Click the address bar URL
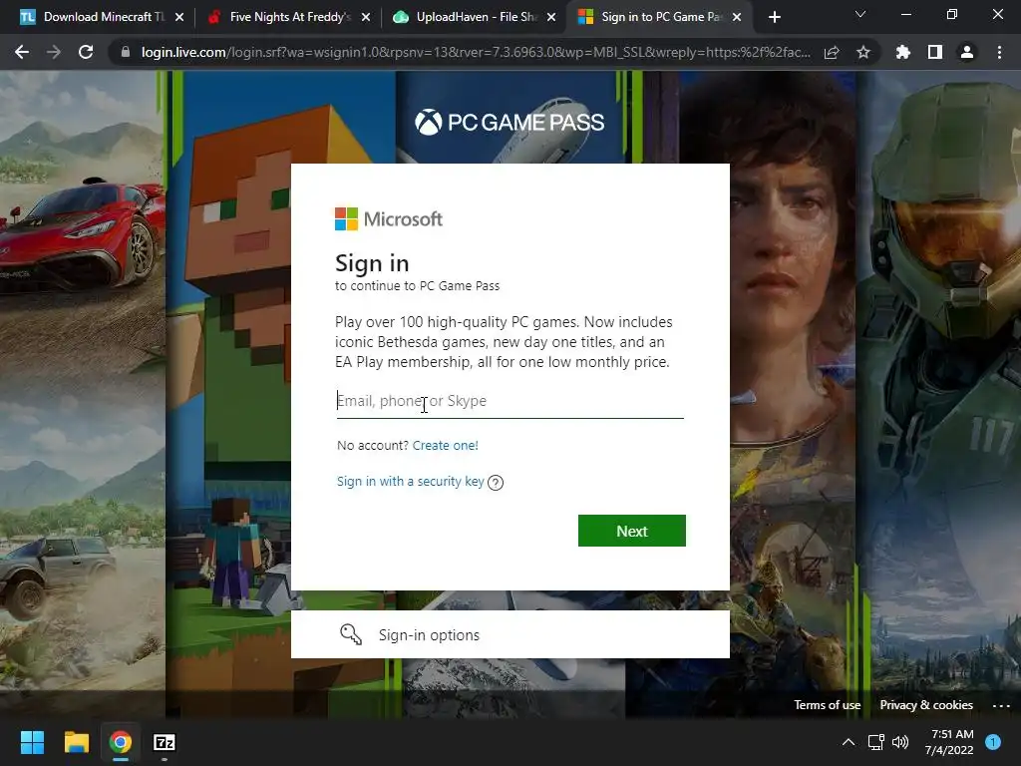This screenshot has width=1021, height=766. point(476,52)
